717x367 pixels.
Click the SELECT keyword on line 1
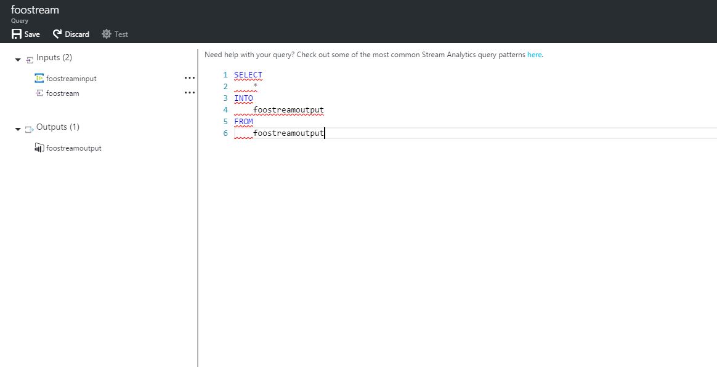coord(248,75)
